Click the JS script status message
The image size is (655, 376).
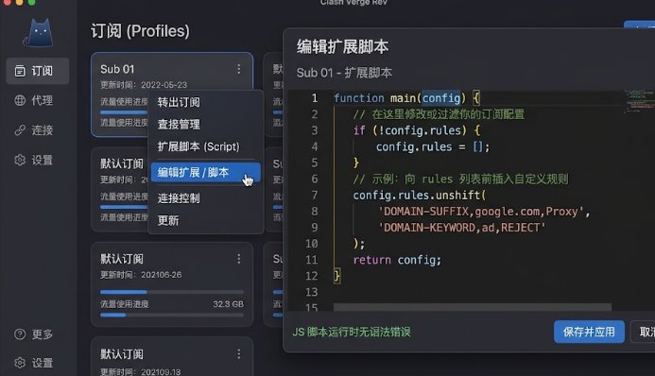352,332
